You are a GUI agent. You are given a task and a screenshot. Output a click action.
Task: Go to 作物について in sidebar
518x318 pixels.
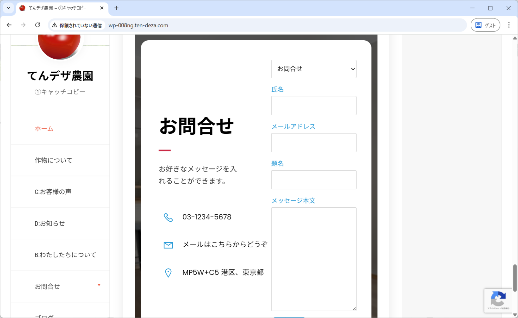click(x=53, y=160)
